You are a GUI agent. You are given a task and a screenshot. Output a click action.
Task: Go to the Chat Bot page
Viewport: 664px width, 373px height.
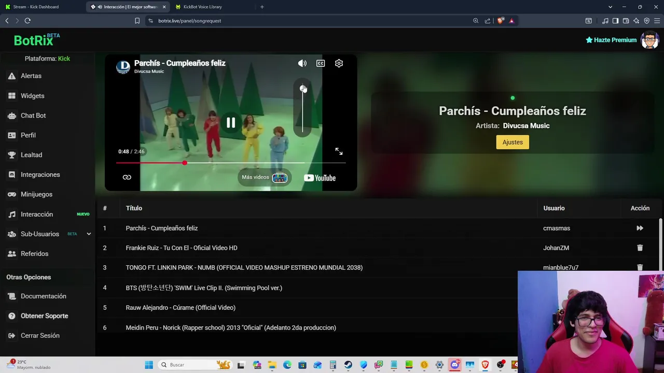tap(33, 116)
